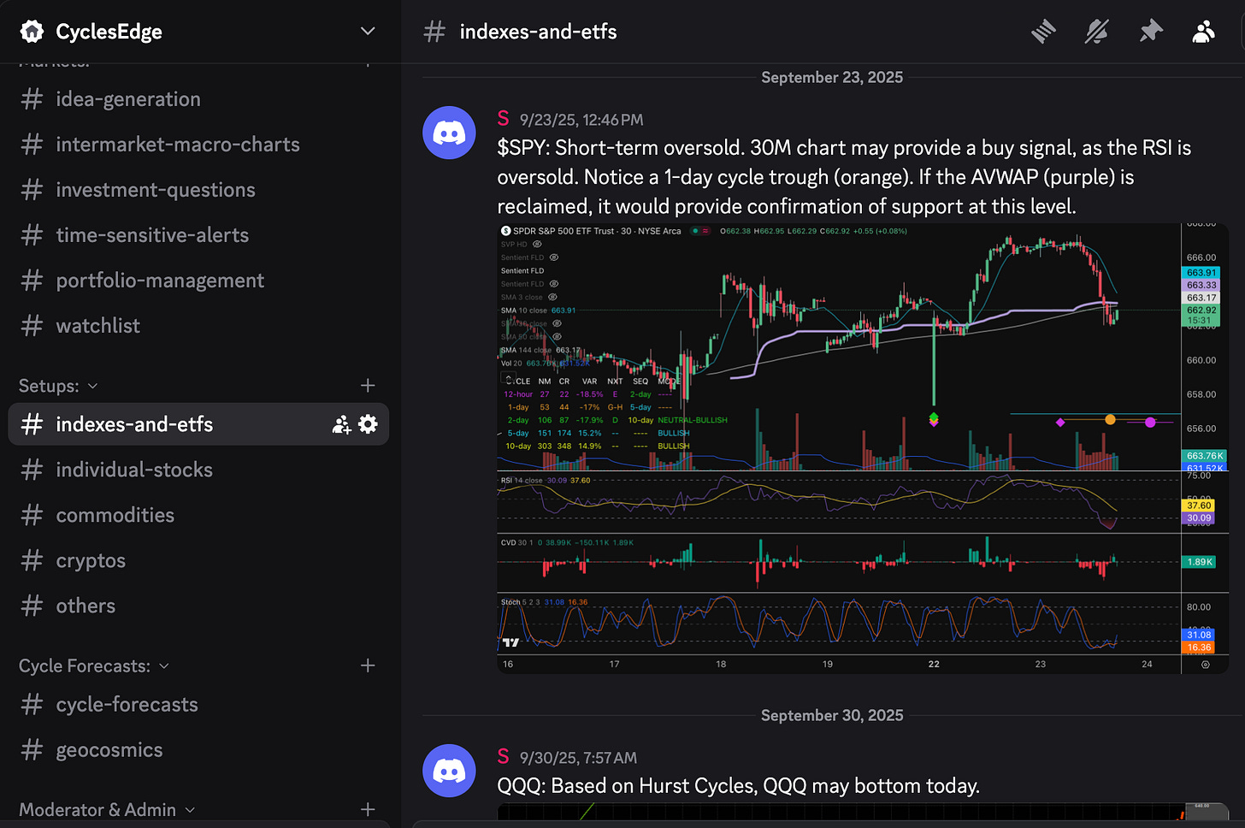
Task: Open the Threads icon in channel header
Action: point(1043,33)
